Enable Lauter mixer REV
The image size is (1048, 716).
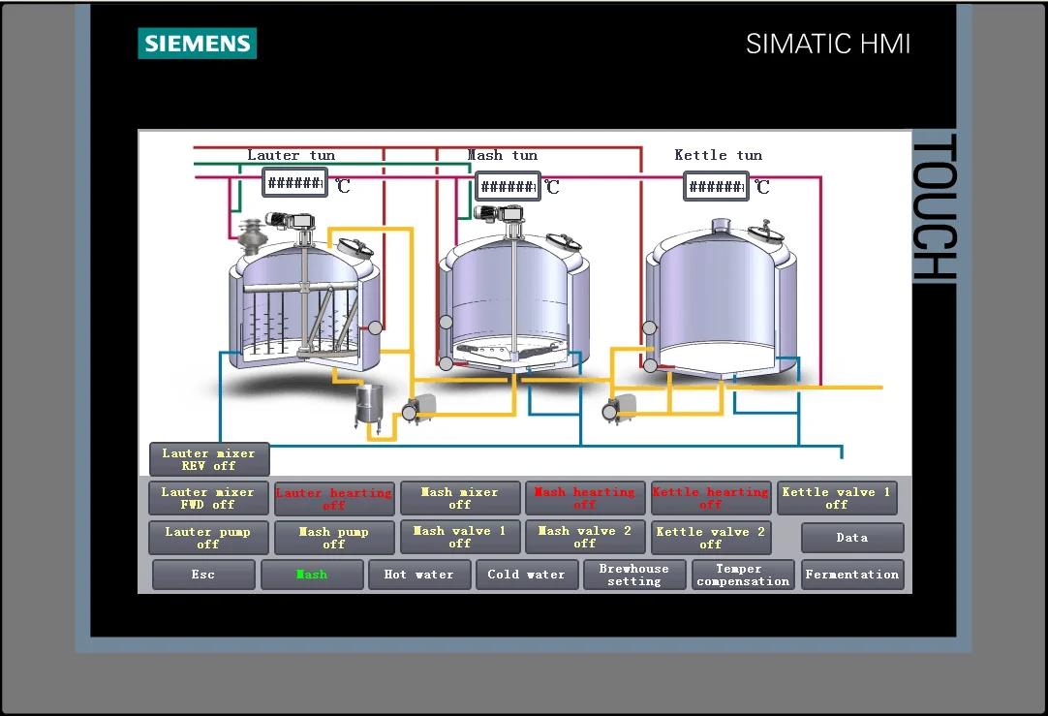[x=209, y=459]
